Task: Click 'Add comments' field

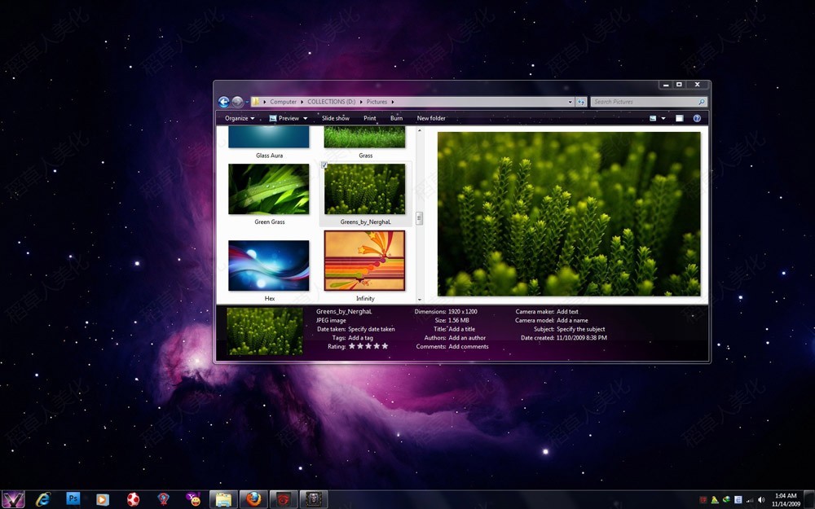Action: pyautogui.click(x=469, y=346)
